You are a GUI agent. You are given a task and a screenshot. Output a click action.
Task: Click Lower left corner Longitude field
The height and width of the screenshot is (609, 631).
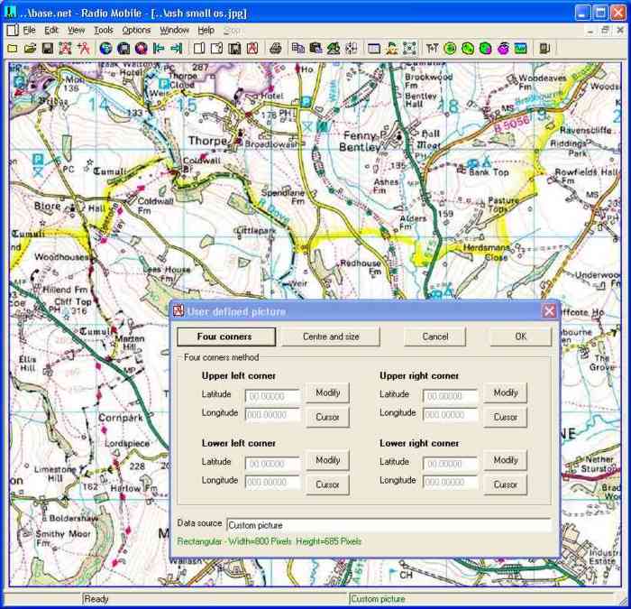click(273, 482)
